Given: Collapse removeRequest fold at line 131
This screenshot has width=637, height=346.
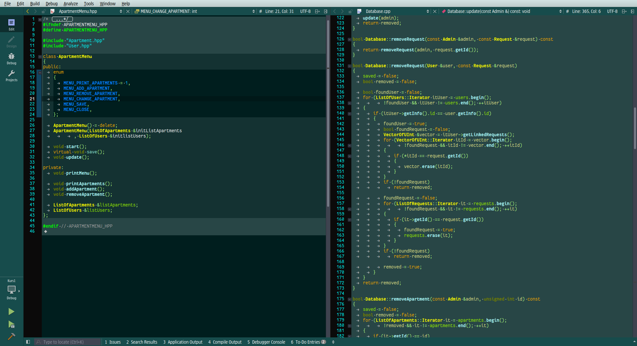Looking at the screenshot, I should 349,66.
